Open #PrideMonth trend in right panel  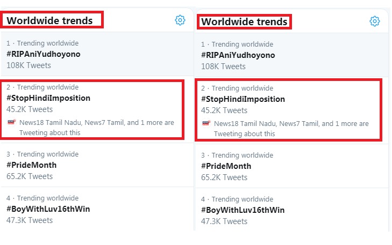pos(226,166)
